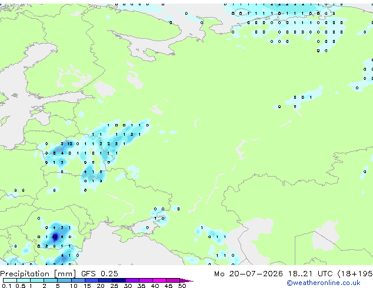Click the legend label '25'
Screen dimensions: 373x288
tap(114, 286)
